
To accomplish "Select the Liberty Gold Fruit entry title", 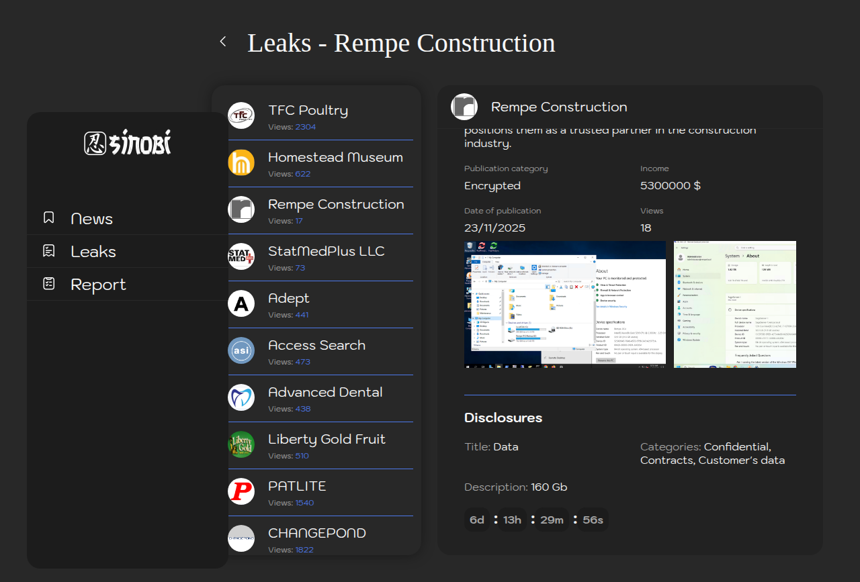I will tap(327, 439).
